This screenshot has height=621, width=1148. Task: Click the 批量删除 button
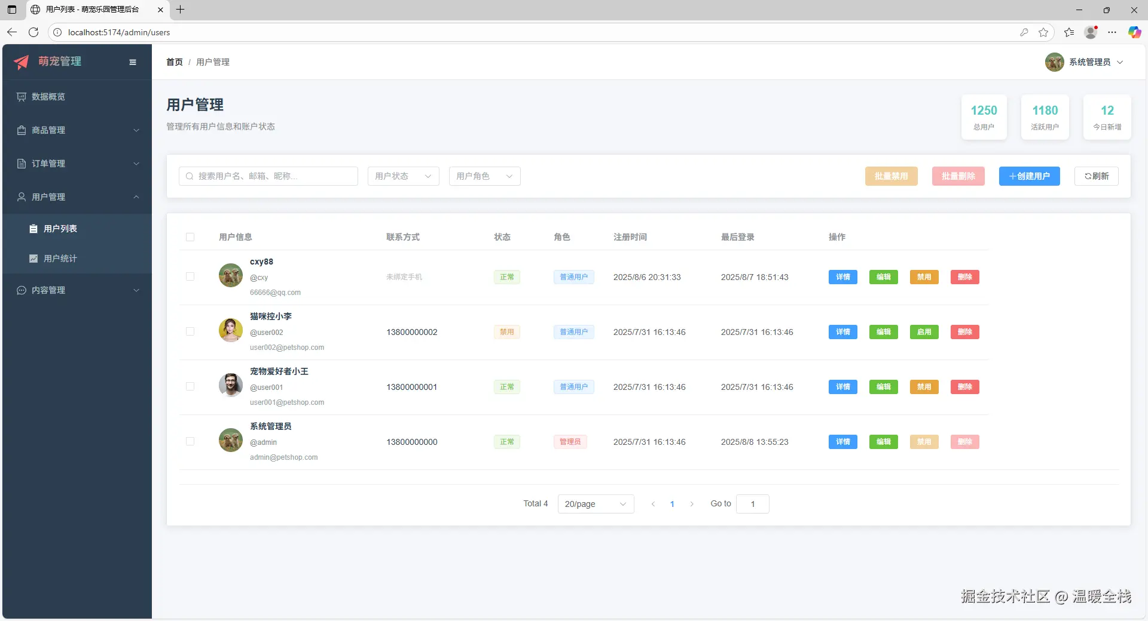(958, 176)
